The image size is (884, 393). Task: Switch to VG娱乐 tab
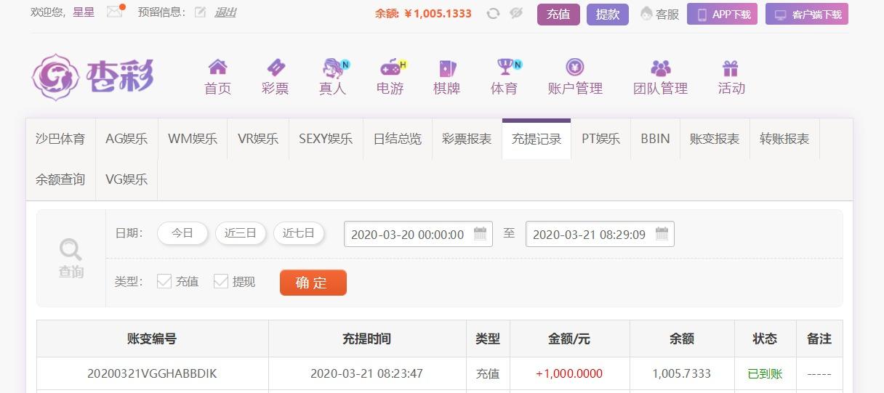126,179
